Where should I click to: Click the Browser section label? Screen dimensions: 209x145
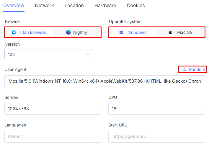[13, 21]
